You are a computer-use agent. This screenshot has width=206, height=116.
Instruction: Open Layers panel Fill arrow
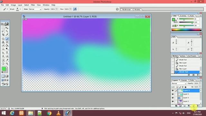[x=200, y=87]
